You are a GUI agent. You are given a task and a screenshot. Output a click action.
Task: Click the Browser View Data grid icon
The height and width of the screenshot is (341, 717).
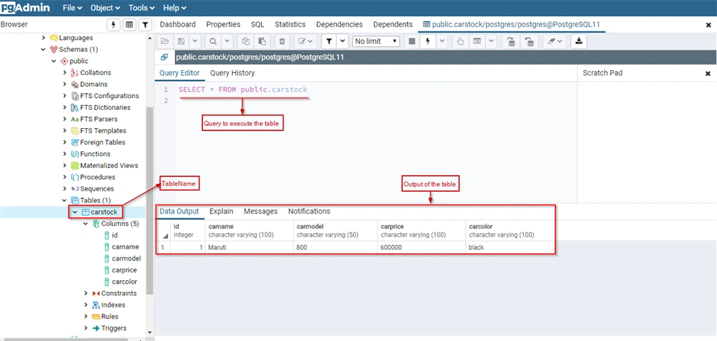coord(130,25)
